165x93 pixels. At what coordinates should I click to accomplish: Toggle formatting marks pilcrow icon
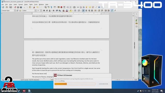51,7
